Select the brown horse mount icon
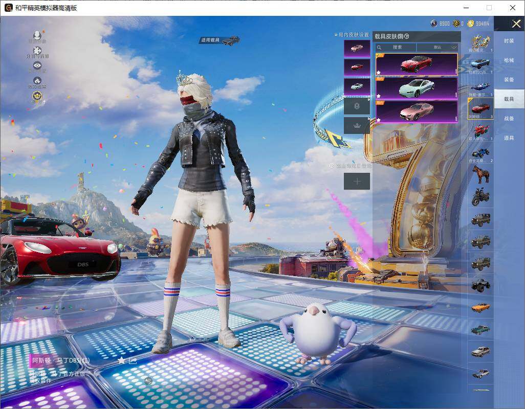The width and height of the screenshot is (525, 409). coord(481,174)
